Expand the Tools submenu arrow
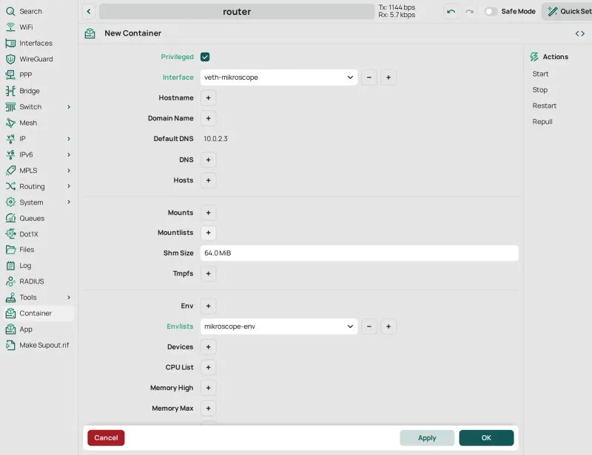 tap(69, 298)
